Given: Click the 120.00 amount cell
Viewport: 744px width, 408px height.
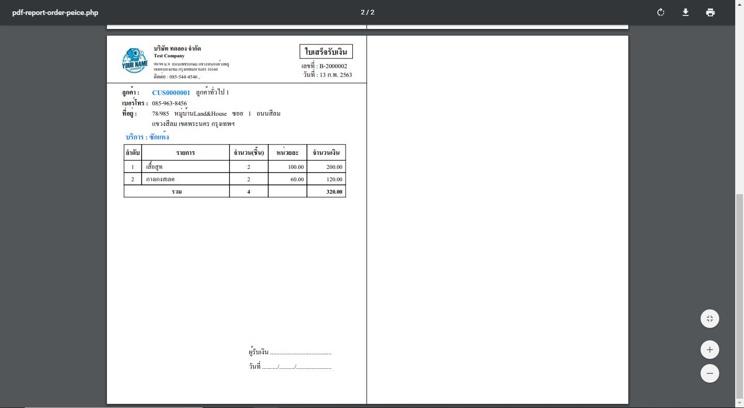Looking at the screenshot, I should tap(334, 179).
